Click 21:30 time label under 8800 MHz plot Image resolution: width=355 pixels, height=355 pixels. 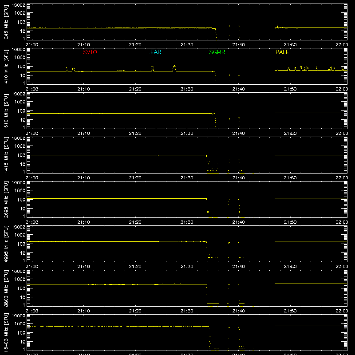187,311
